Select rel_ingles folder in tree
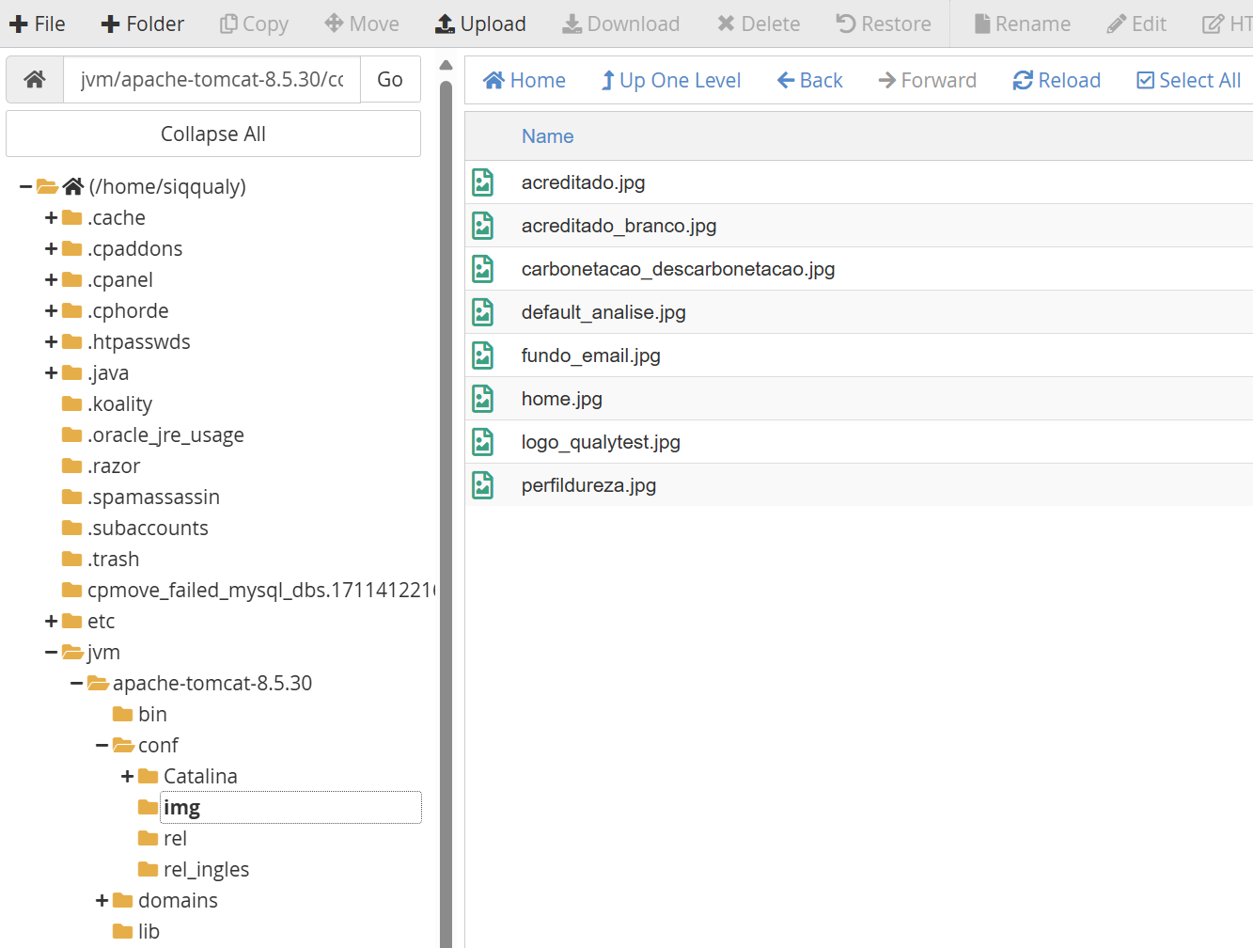The height and width of the screenshot is (948, 1253). coord(206,869)
